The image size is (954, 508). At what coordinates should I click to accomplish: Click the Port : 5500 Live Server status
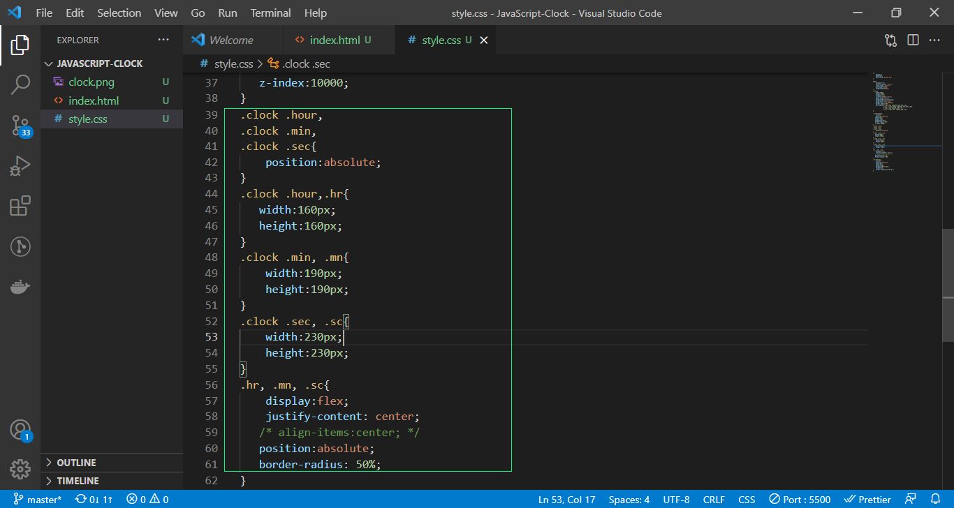tap(800, 500)
